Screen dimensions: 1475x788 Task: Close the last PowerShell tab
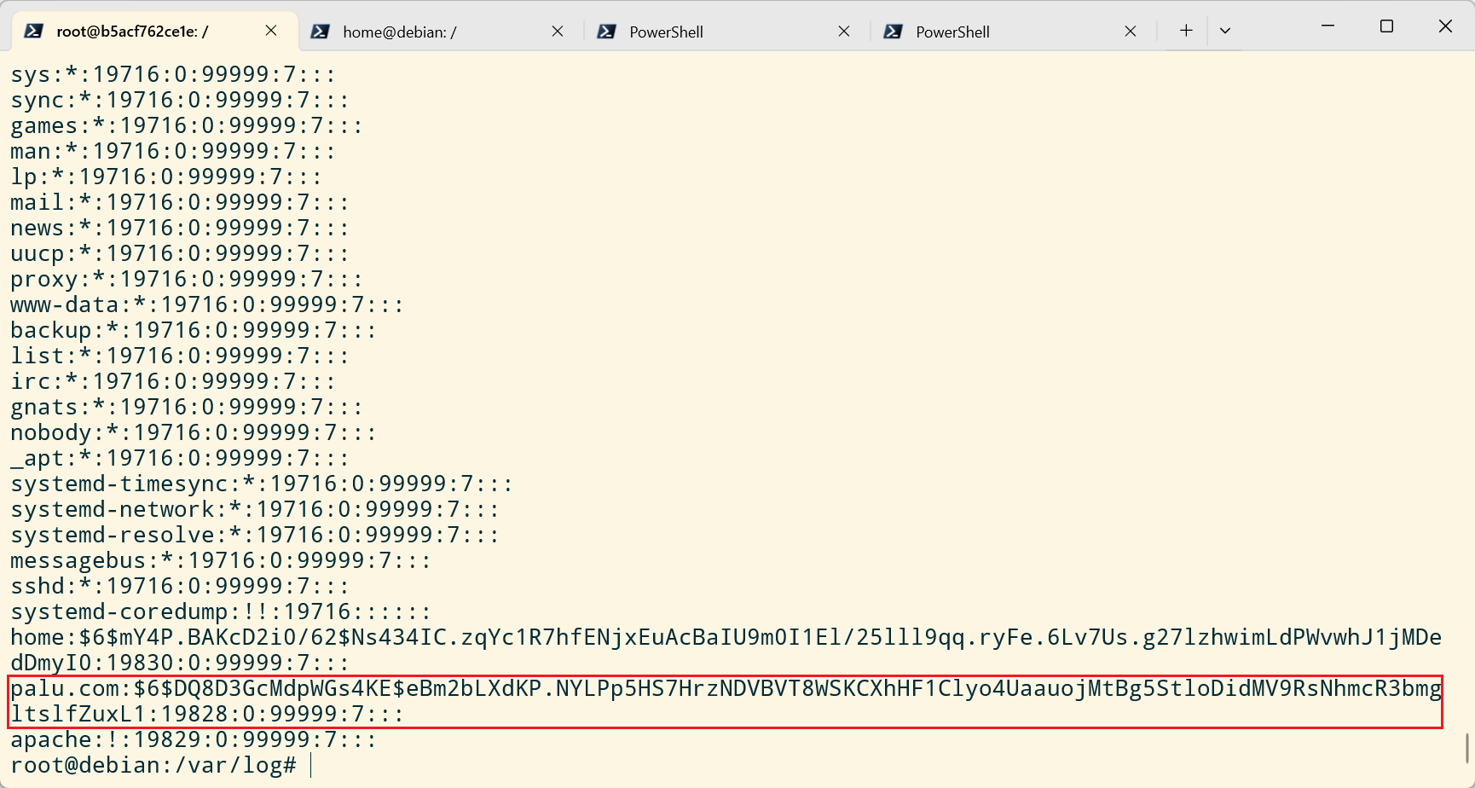click(1131, 32)
